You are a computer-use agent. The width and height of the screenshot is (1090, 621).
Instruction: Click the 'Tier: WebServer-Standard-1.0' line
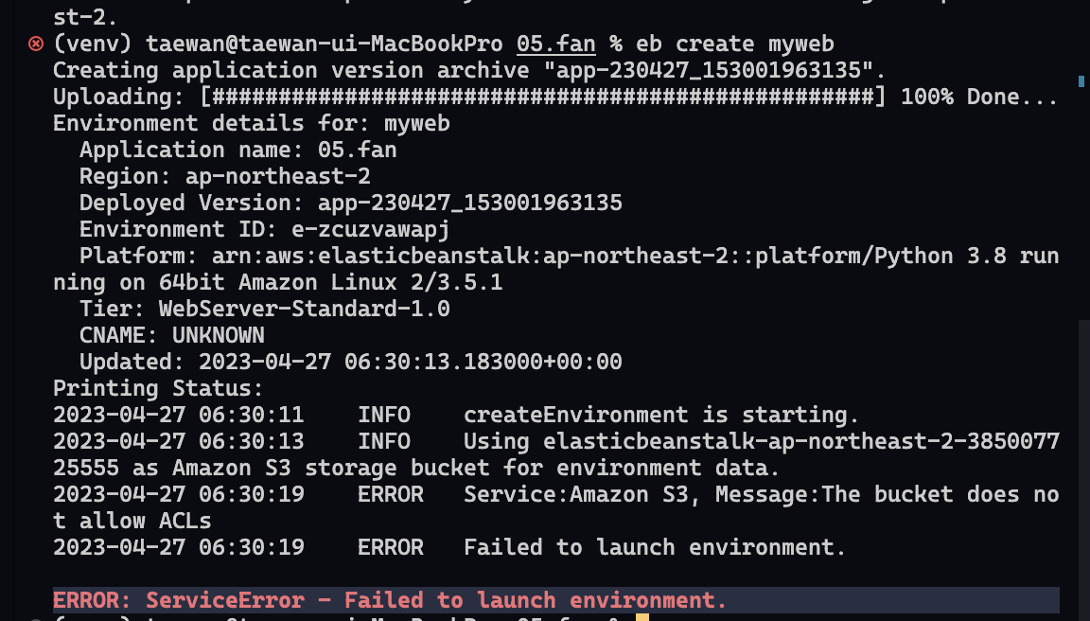click(264, 309)
